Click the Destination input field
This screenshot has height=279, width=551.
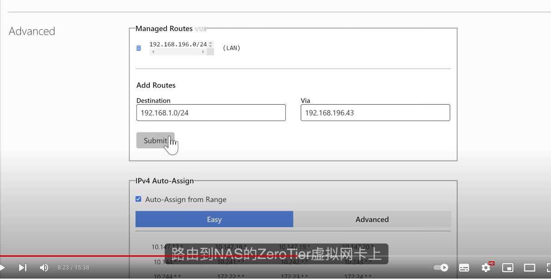(x=211, y=113)
